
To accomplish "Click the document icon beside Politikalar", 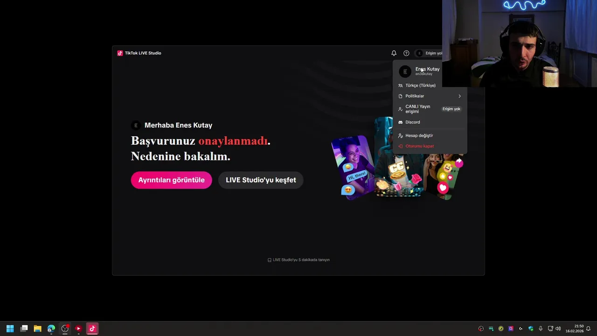I will (x=400, y=96).
